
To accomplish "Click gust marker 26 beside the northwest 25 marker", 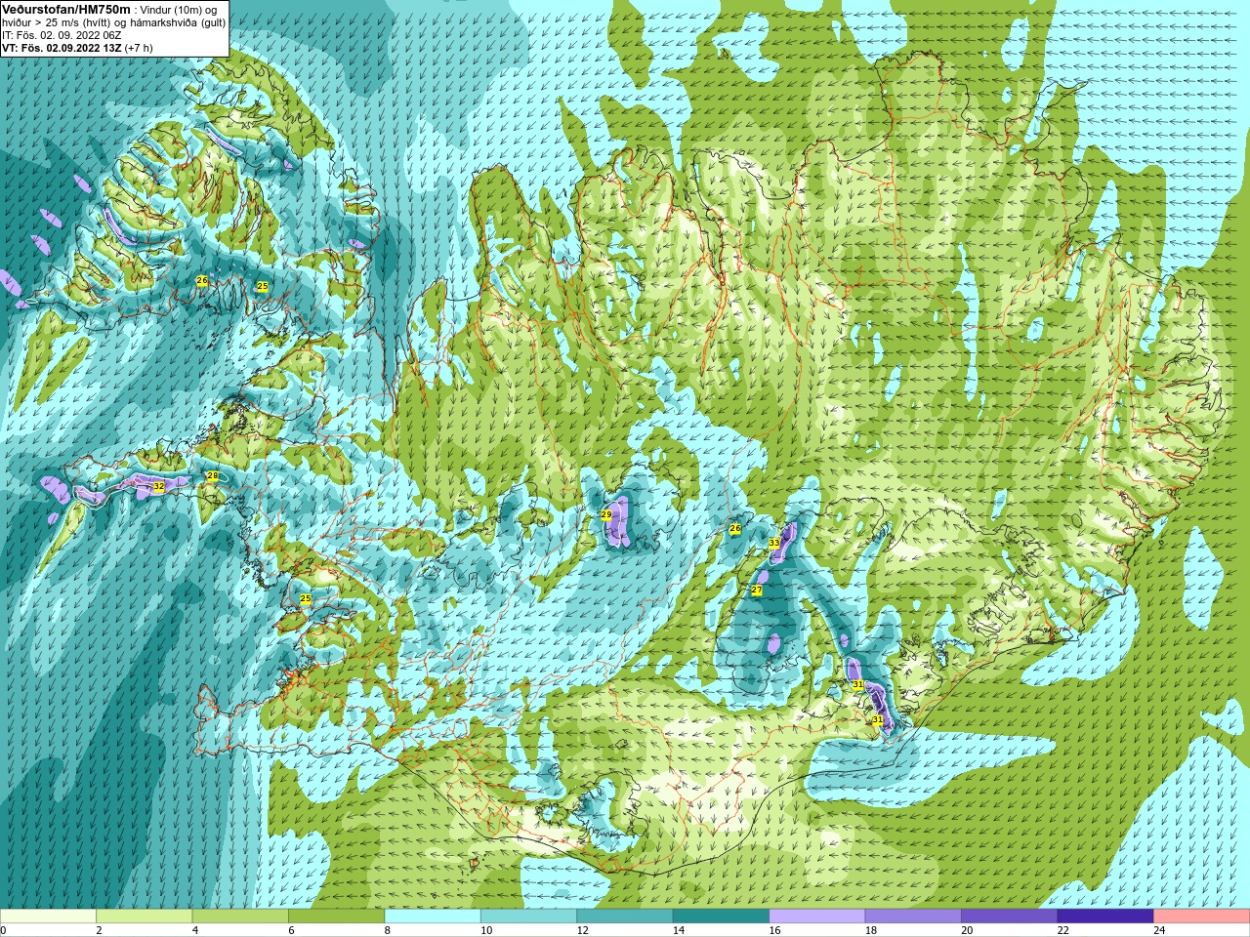I will click(202, 281).
